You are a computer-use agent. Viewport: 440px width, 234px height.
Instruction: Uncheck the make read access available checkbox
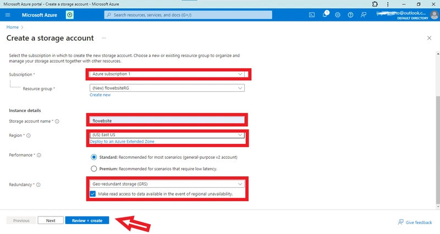pos(93,194)
